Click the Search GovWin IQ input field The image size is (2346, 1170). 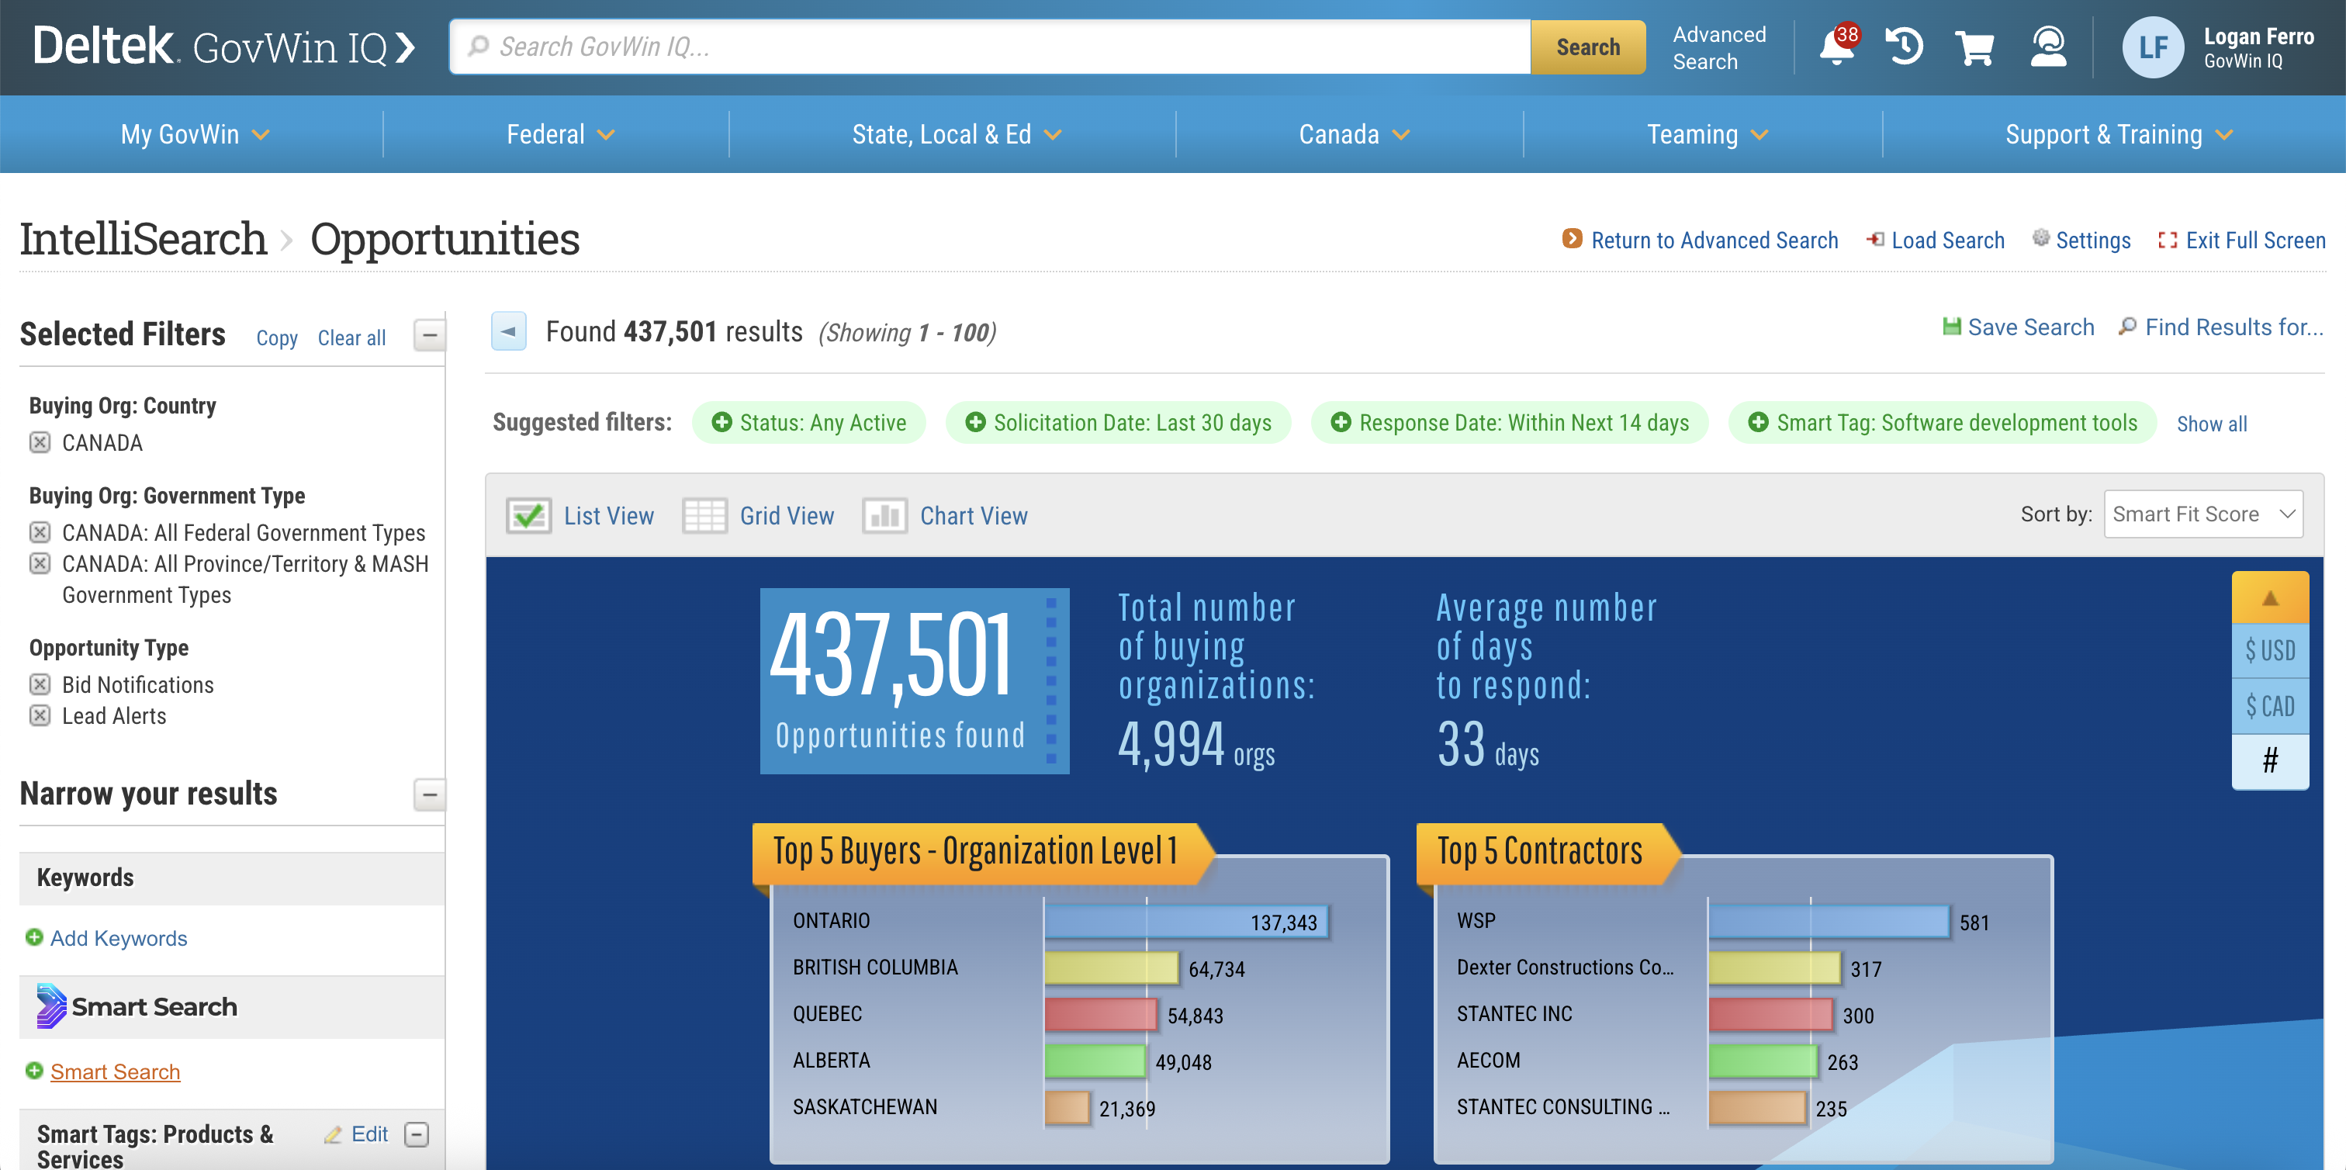click(990, 47)
